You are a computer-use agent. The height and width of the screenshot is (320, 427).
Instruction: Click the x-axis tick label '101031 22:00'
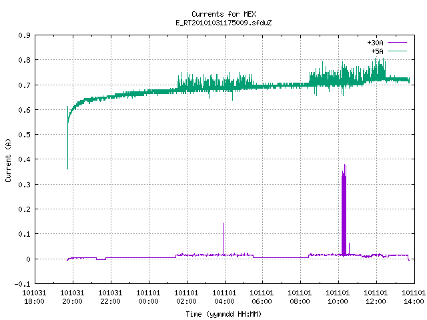[110, 297]
